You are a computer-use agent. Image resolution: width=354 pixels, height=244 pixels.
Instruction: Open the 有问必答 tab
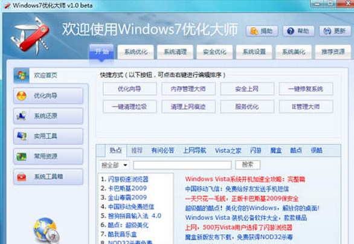click(x=163, y=150)
